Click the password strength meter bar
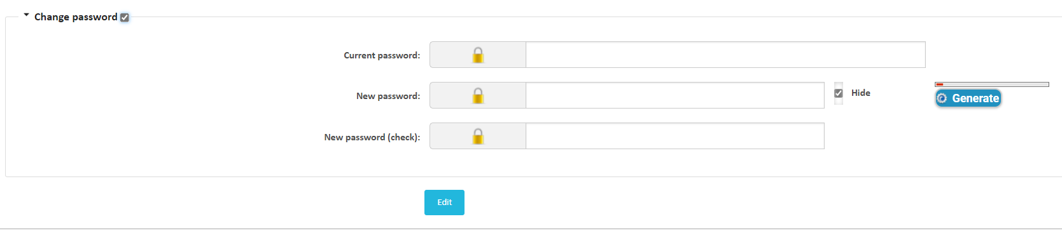The height and width of the screenshot is (233, 1062). (992, 84)
